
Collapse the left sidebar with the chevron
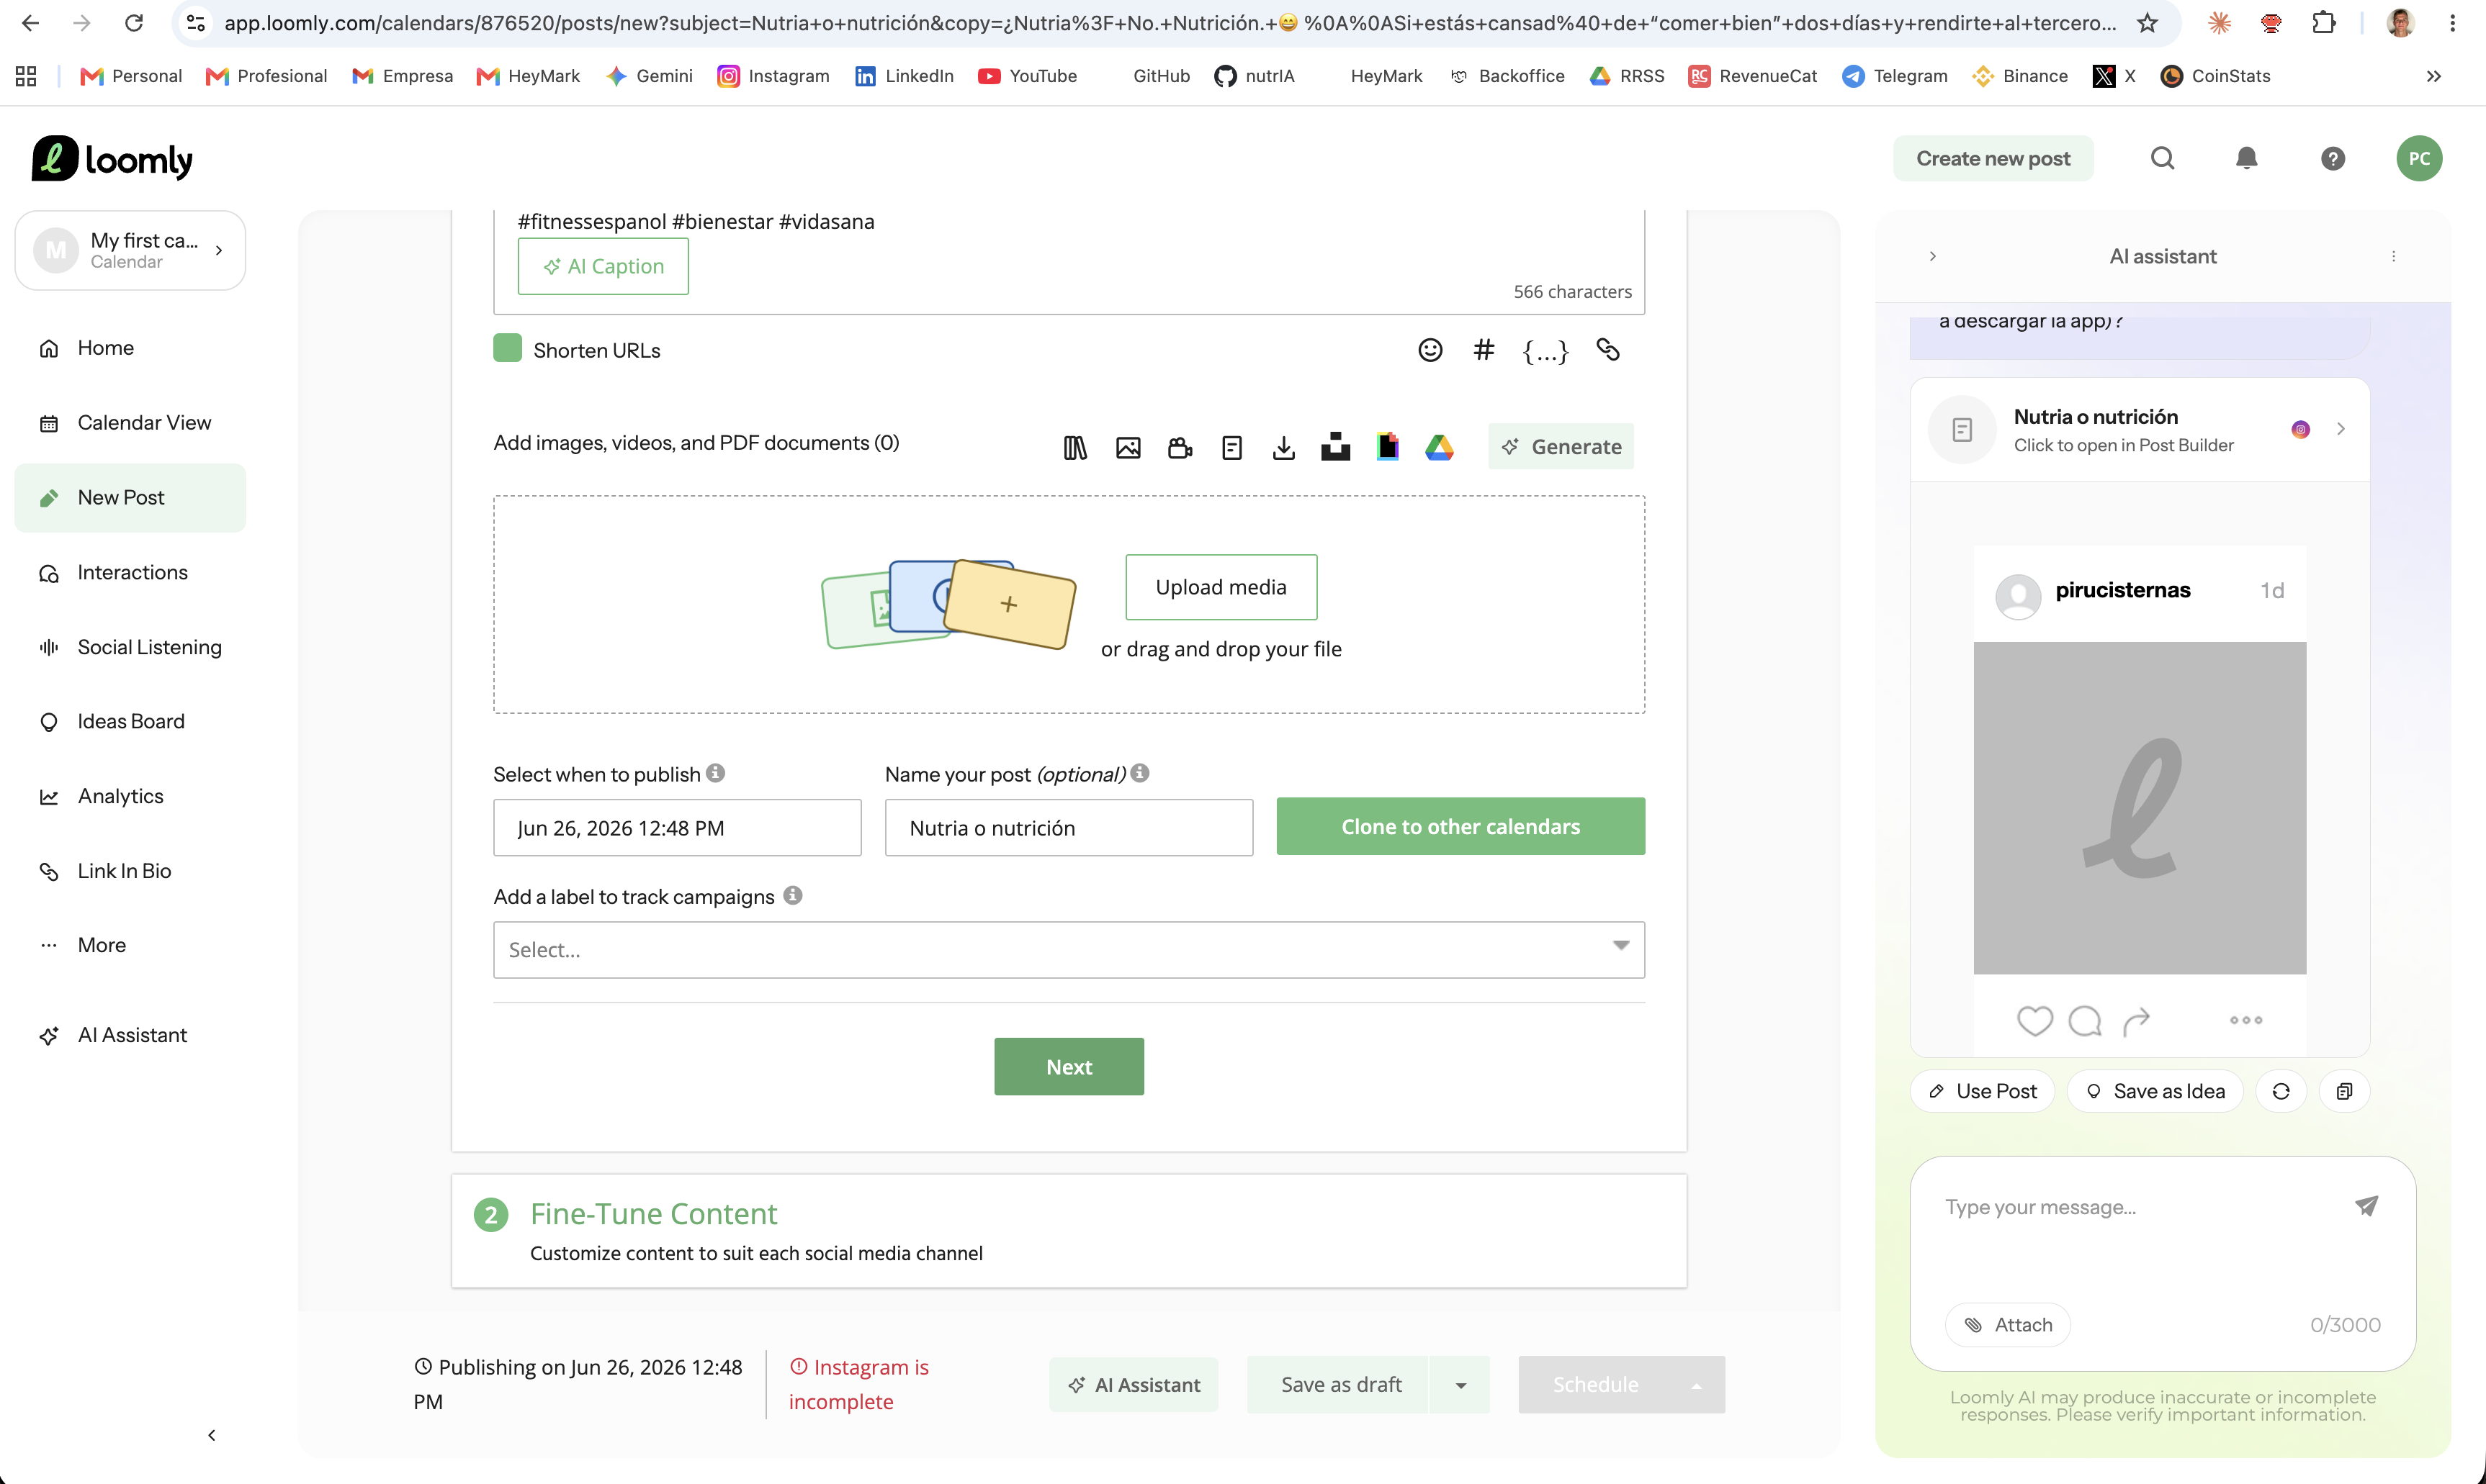211,1435
